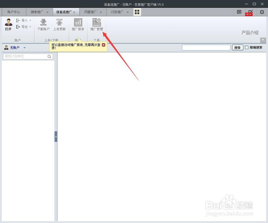Click the 下载账户 download icon

[x=43, y=25]
